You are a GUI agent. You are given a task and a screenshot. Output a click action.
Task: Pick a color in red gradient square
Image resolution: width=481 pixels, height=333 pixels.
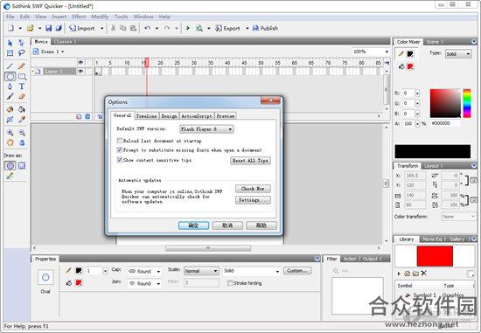coord(445,103)
